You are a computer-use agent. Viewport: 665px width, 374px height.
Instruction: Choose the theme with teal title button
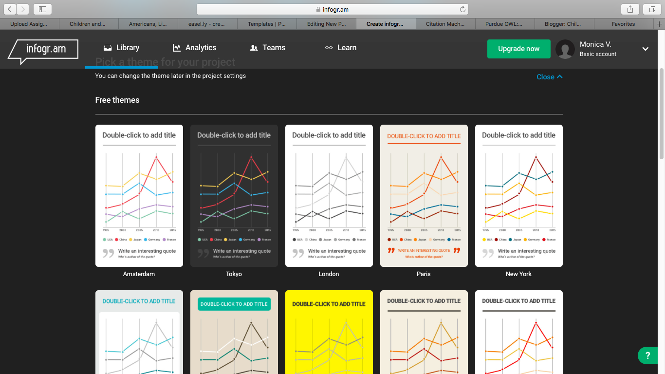(234, 332)
